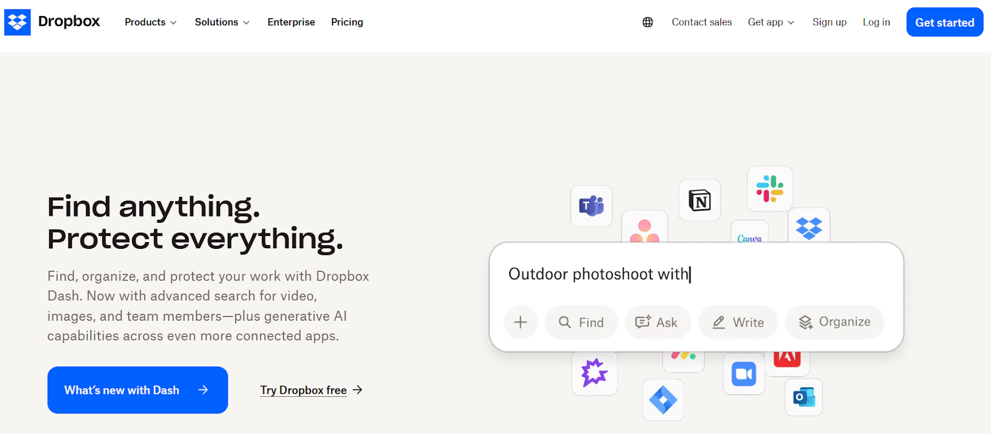This screenshot has width=991, height=434.
Task: Expand the Get app dropdown
Action: point(771,22)
